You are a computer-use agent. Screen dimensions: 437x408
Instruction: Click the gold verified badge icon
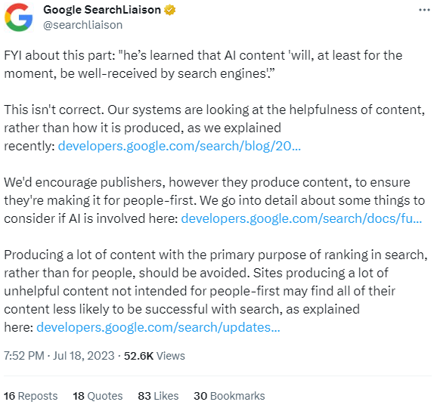tap(169, 10)
